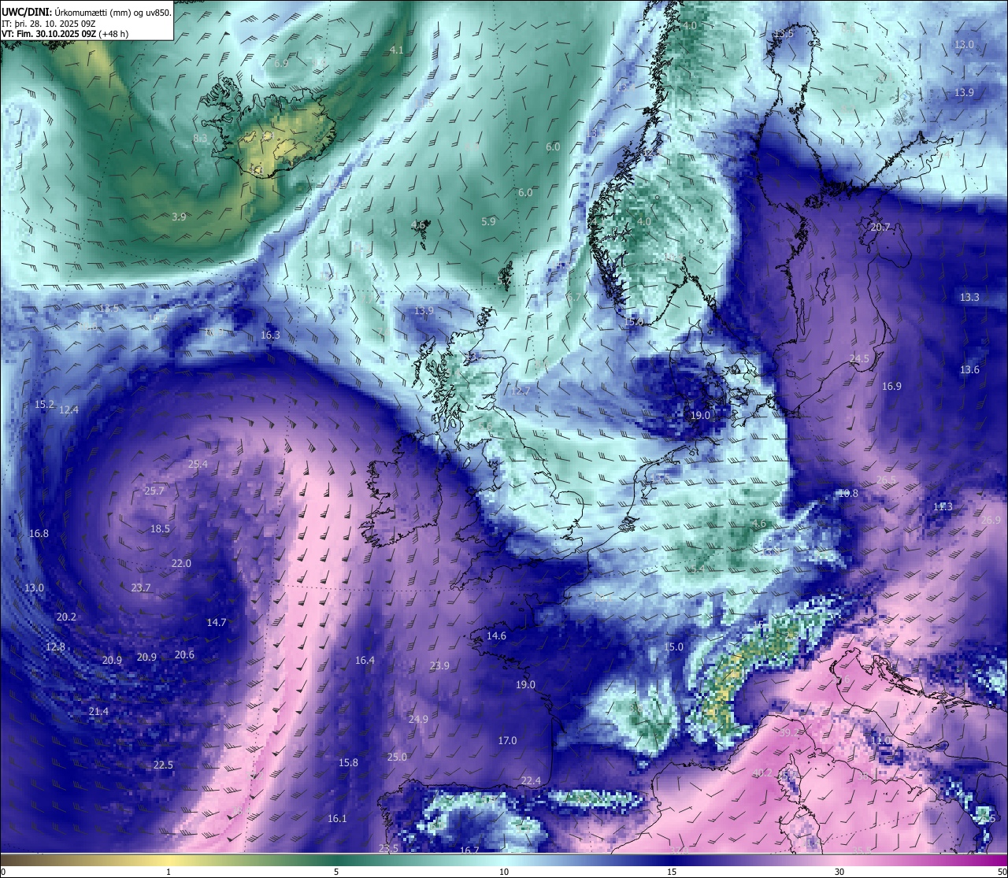Screen dimensions: 1008x878
Task: Select the 16.1 value off Portugal
Action: [x=337, y=818]
